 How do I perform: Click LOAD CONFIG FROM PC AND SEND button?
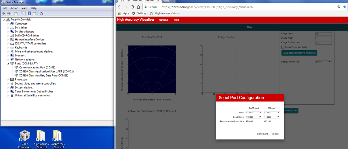coord(299,53)
